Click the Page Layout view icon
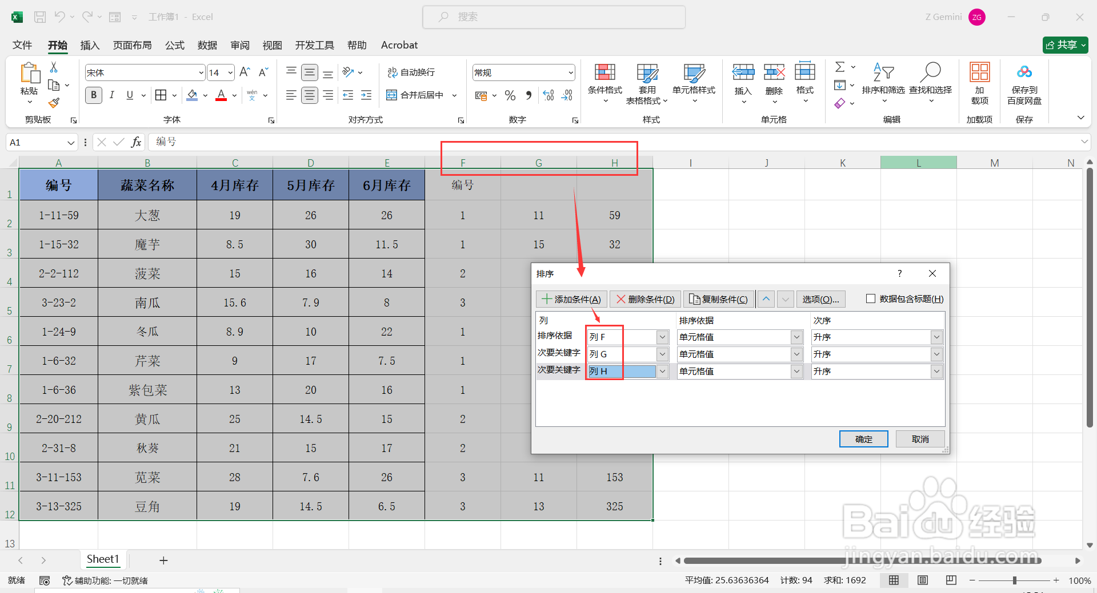 pyautogui.click(x=923, y=580)
